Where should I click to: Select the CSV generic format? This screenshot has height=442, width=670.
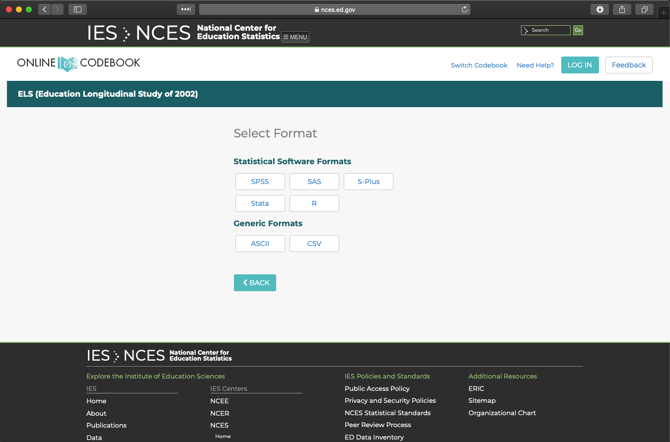point(314,244)
